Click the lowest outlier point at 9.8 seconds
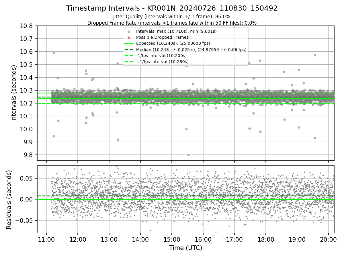 (188, 155)
